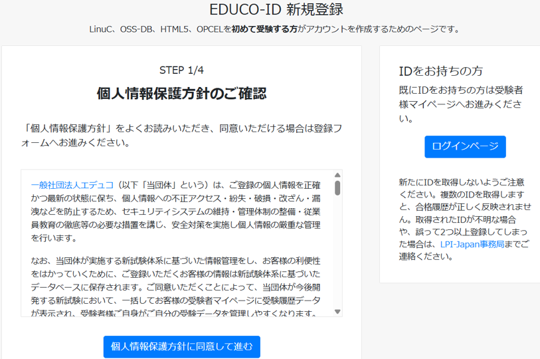Click the EDUCO-ID 新規登録 page title

coord(276,9)
